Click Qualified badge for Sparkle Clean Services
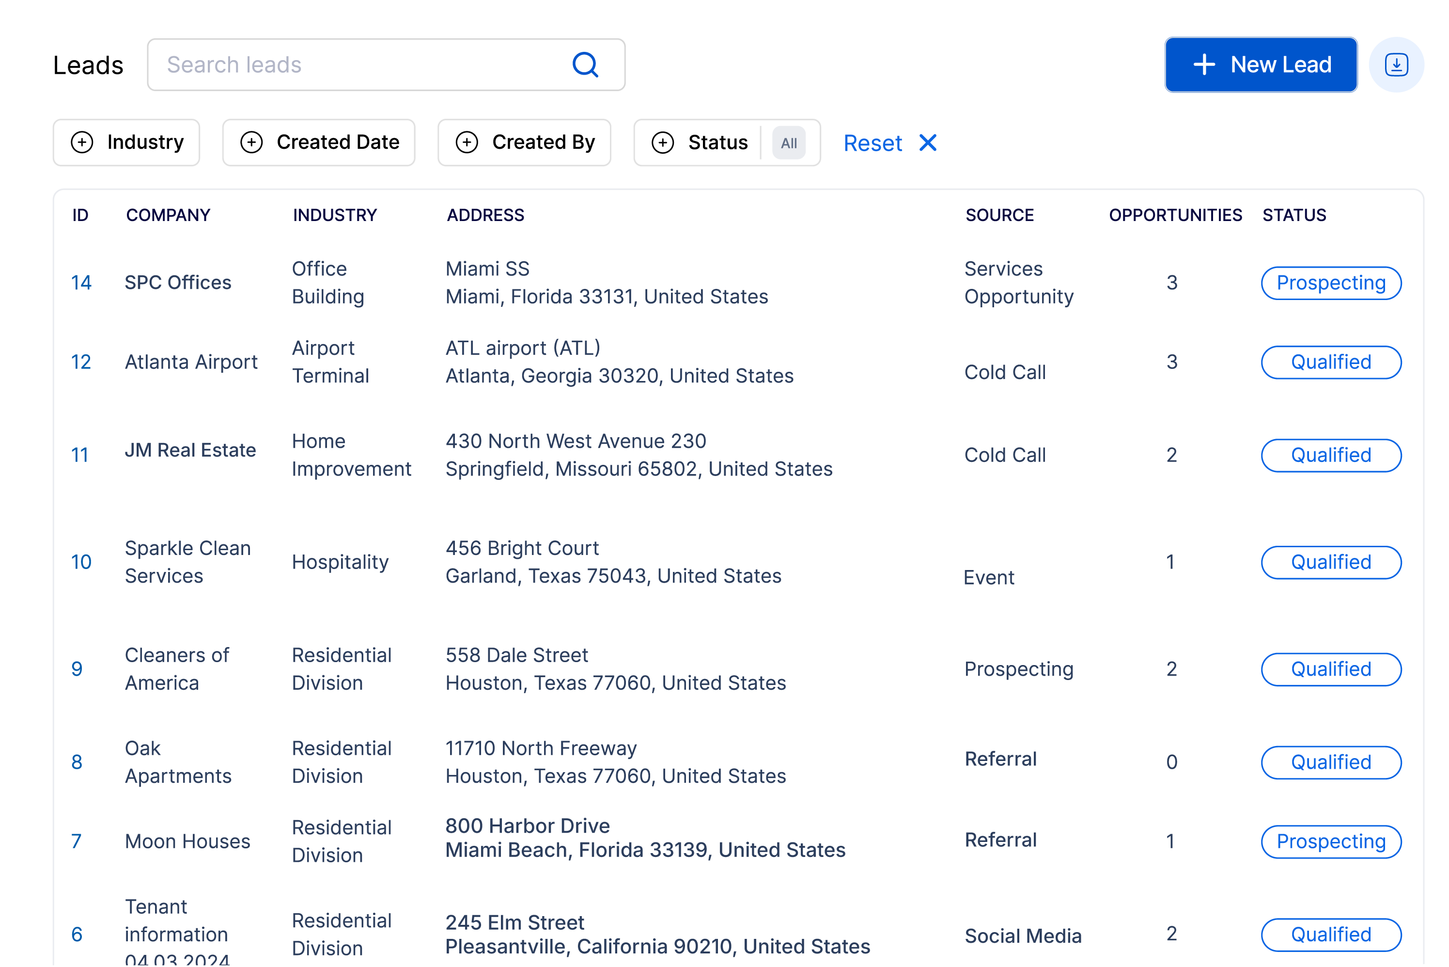This screenshot has width=1449, height=967. [x=1331, y=562]
